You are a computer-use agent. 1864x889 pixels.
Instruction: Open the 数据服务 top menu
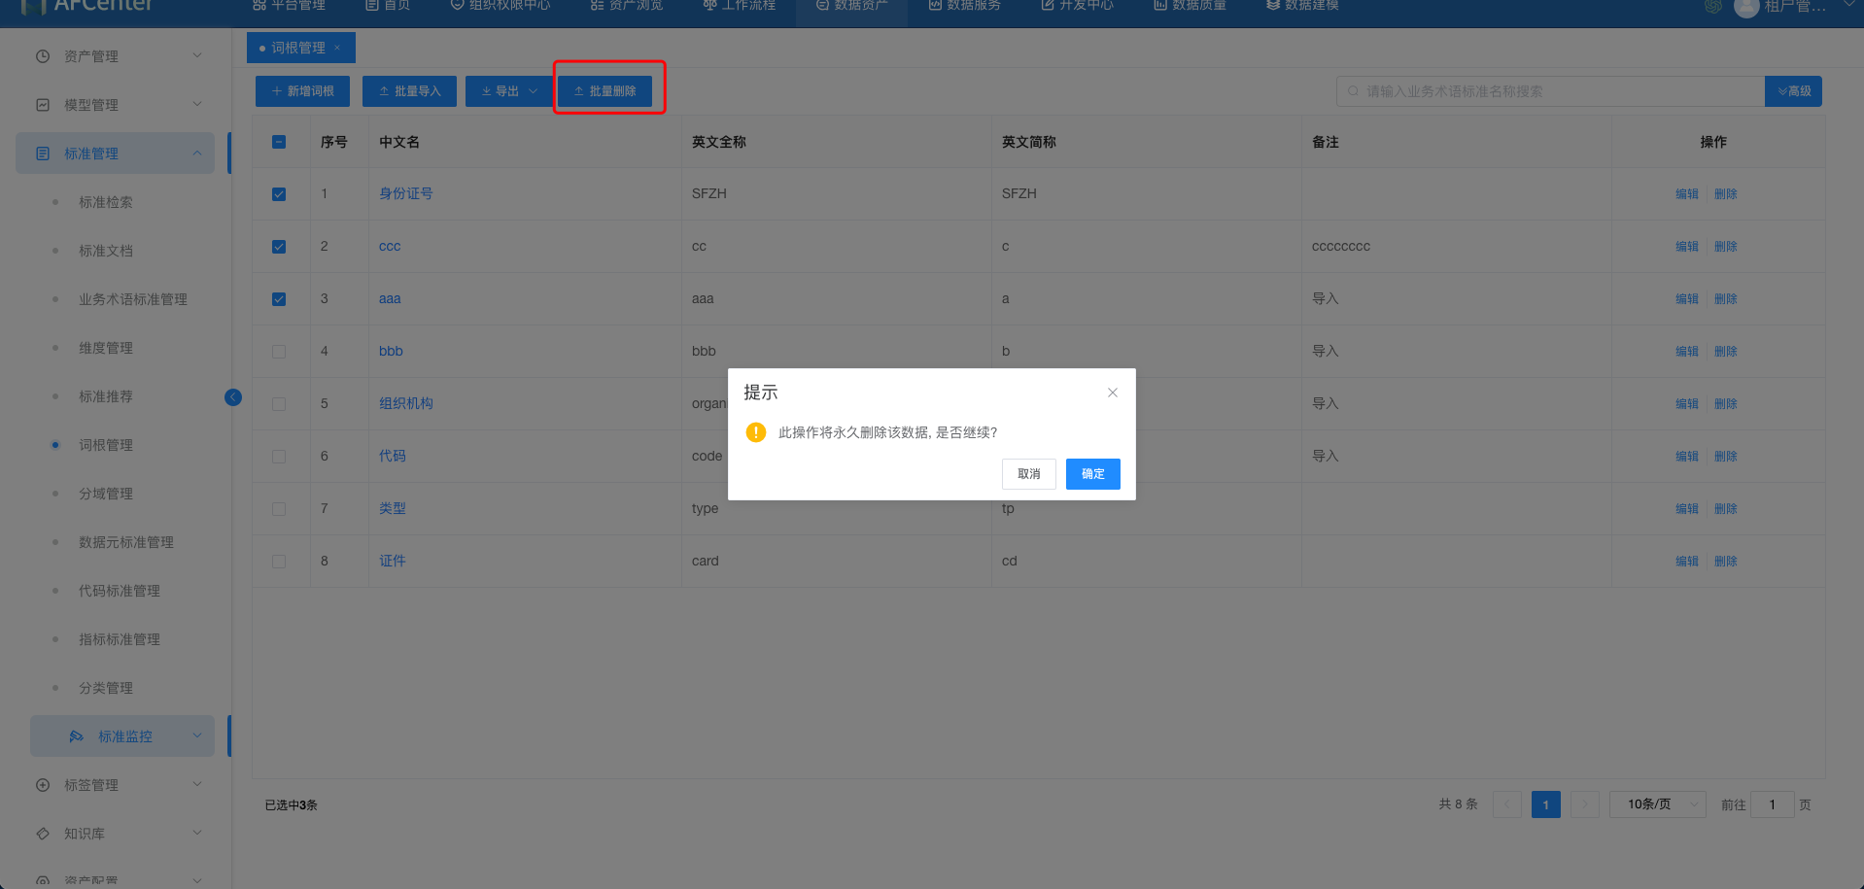click(x=964, y=6)
